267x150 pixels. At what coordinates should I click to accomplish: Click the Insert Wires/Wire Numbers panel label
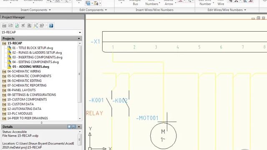tap(154, 10)
